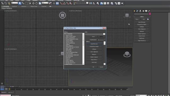Click the dialog utilities list scrollbar
This screenshot has width=170, height=96.
(83, 49)
